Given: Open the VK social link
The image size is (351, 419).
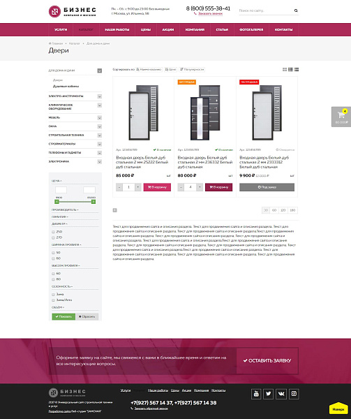Looking at the screenshot, I should 281,394.
